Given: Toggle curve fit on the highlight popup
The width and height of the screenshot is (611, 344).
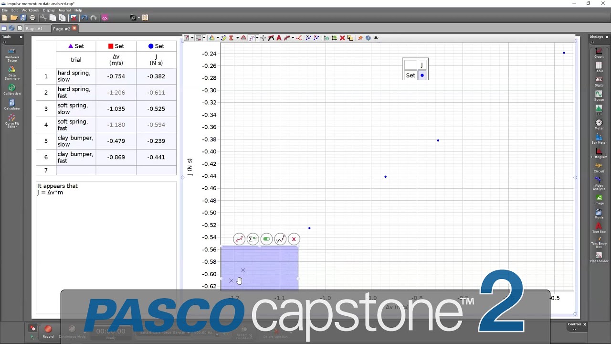Looking at the screenshot, I should tap(239, 239).
